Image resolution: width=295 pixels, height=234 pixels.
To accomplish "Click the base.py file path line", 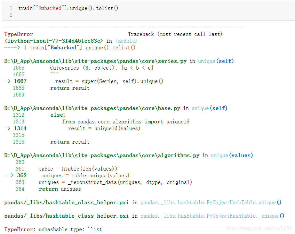I will pos(116,108).
